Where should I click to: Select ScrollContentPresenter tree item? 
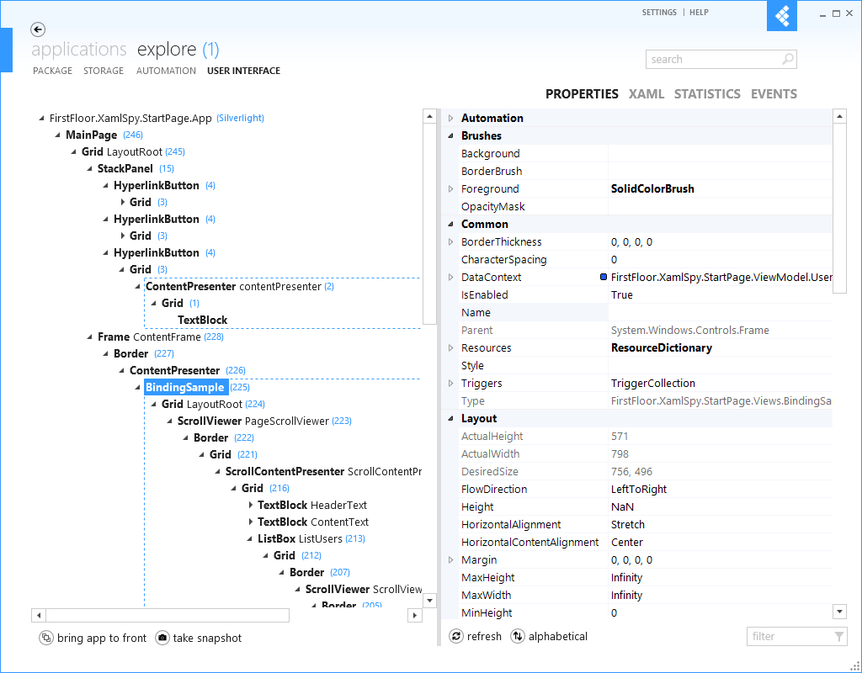click(323, 471)
